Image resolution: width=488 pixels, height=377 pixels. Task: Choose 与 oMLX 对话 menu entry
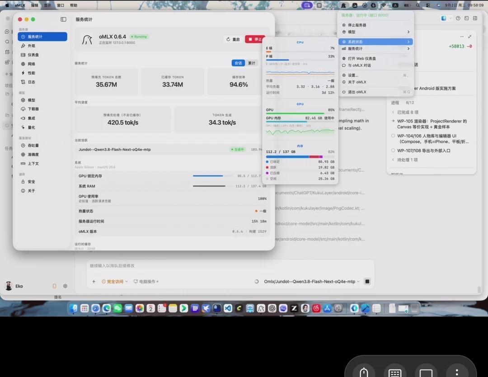pos(375,66)
